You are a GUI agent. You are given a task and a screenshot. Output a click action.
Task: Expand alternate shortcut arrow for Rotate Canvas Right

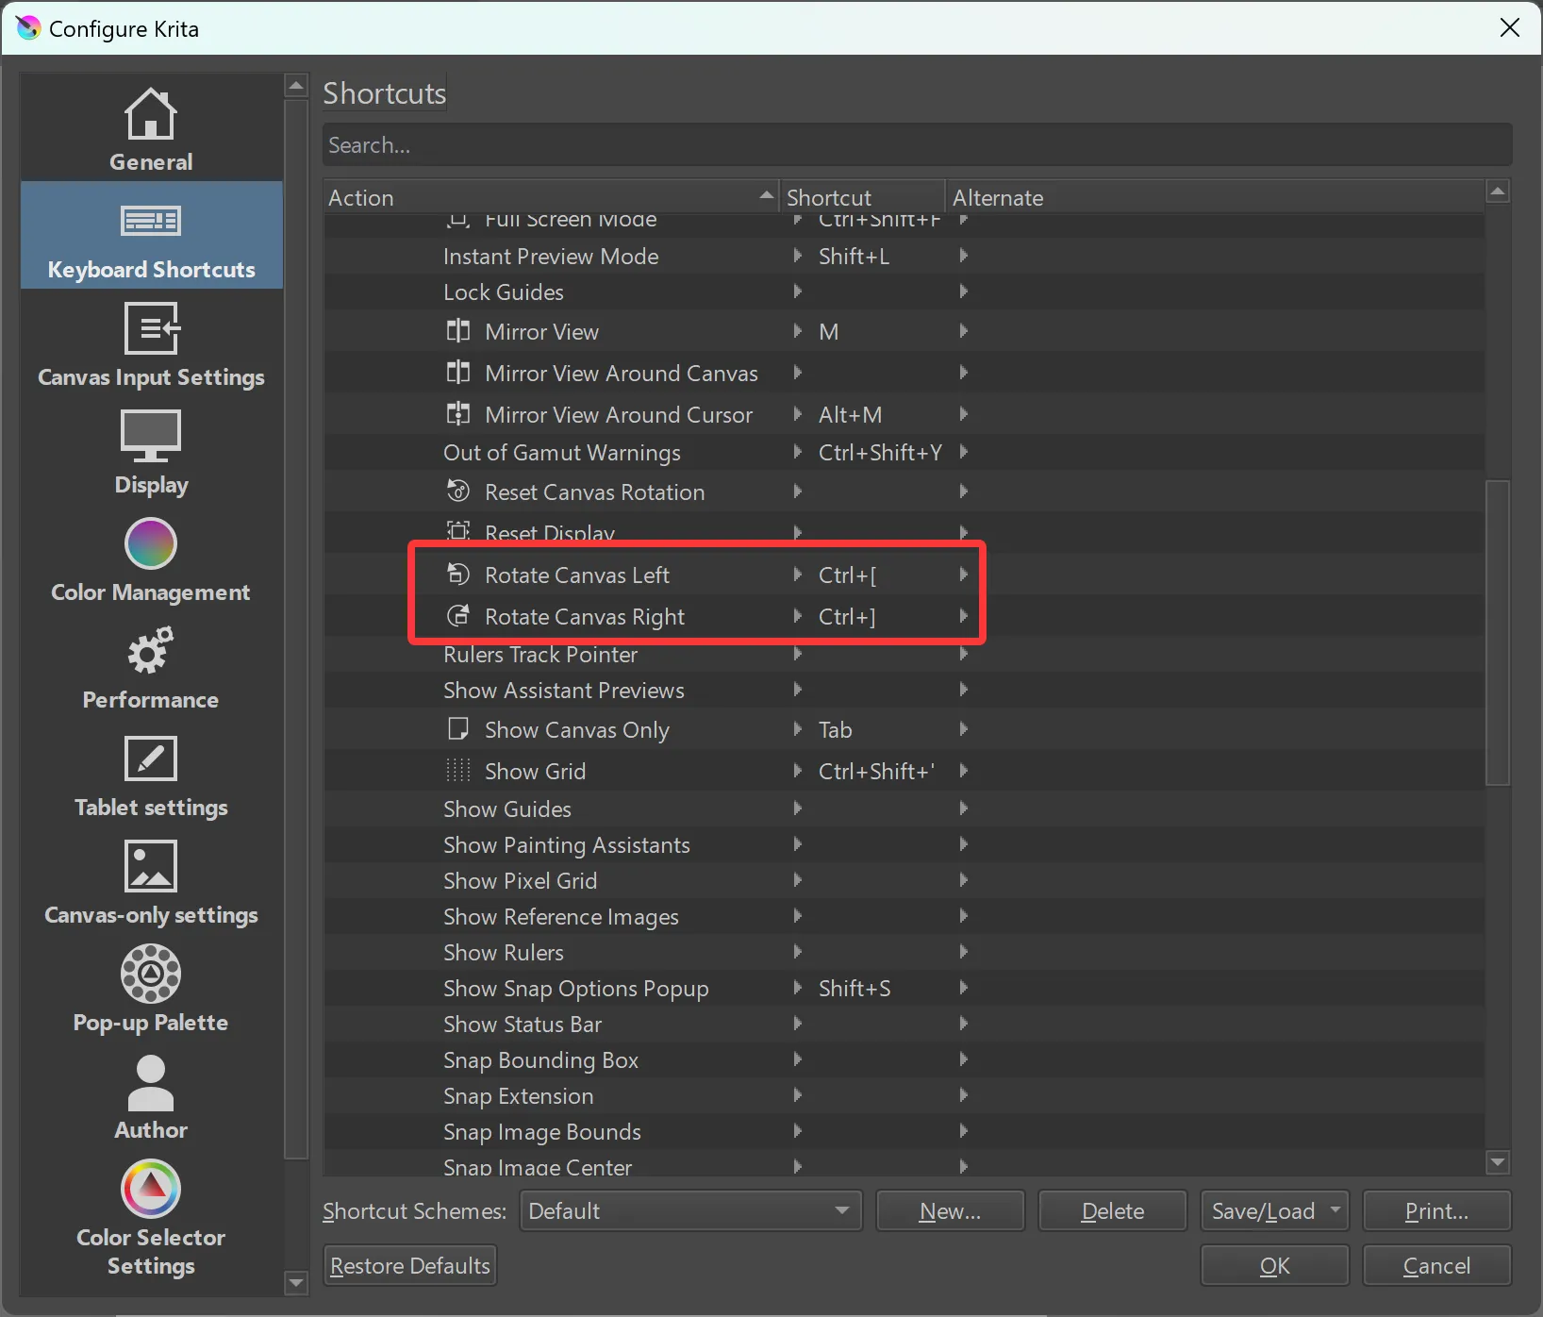click(963, 616)
